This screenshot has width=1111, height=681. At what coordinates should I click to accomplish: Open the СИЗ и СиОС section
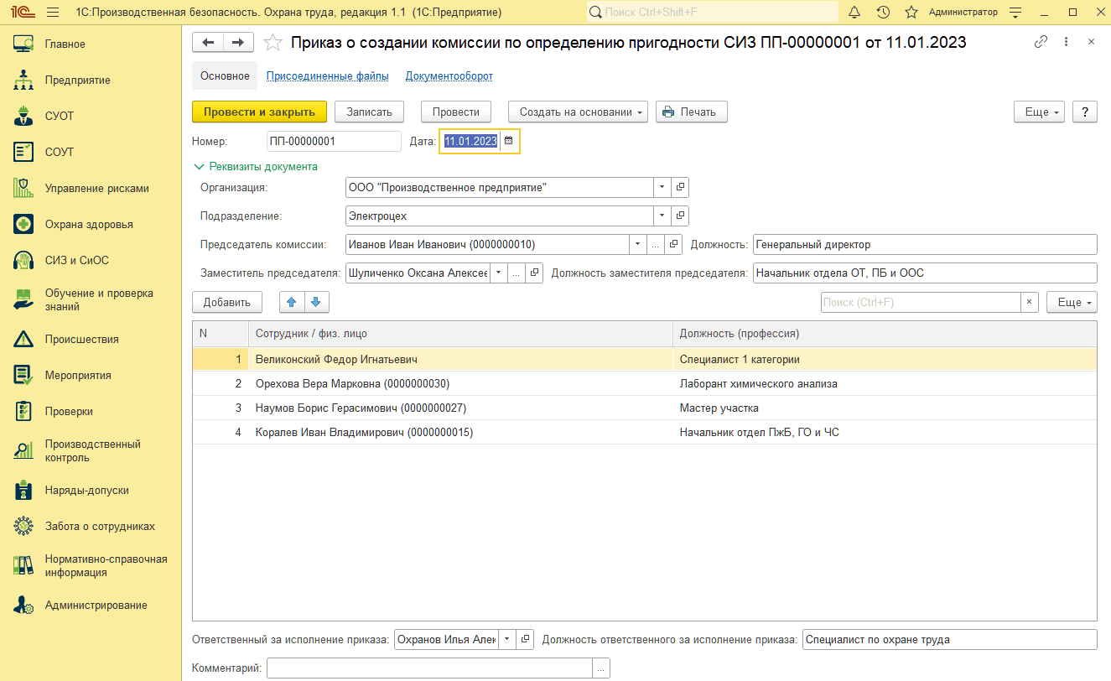tap(77, 261)
